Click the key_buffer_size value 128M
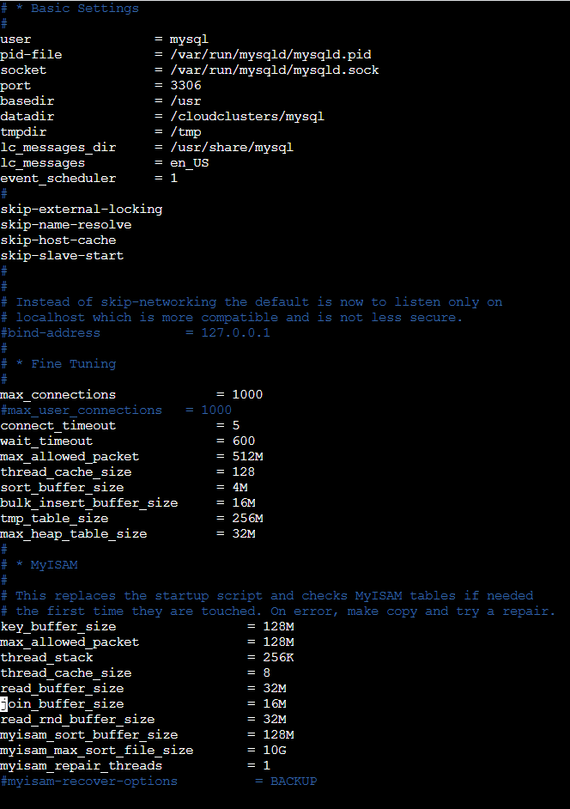The width and height of the screenshot is (570, 809). tap(278, 627)
